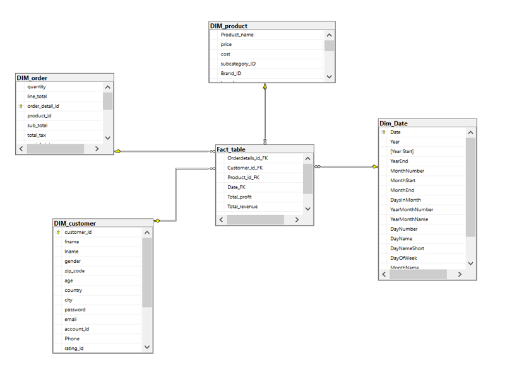Click DIM_order horizontal scrollbar thumb
This screenshot has width=524, height=370.
[x=56, y=149]
